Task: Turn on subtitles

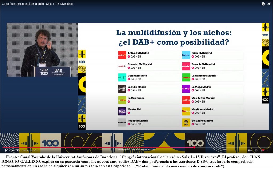Action: [256, 150]
